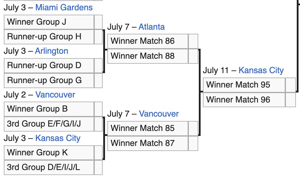Select the Winner Match 85 cell
Screen dimensions: 300x185
[148, 128]
